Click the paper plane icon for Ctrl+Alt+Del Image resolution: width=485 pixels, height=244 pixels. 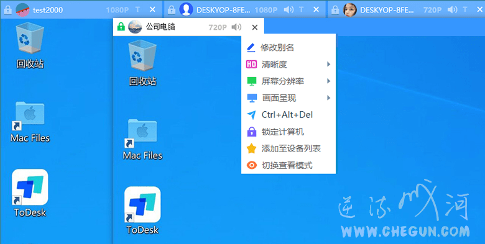point(251,115)
